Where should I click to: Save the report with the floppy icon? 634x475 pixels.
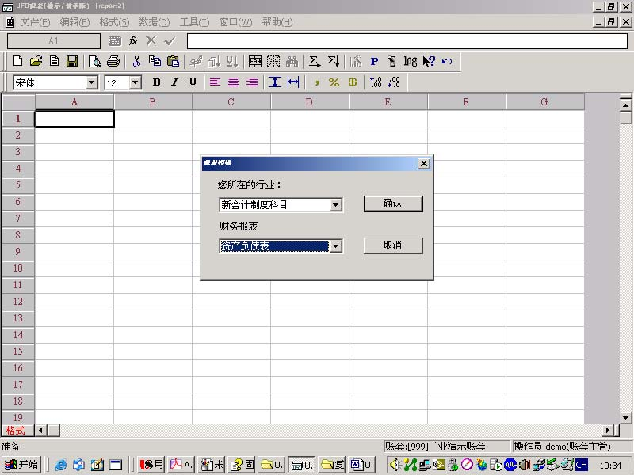coord(72,61)
